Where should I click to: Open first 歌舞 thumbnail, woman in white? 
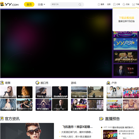(x=8, y=92)
